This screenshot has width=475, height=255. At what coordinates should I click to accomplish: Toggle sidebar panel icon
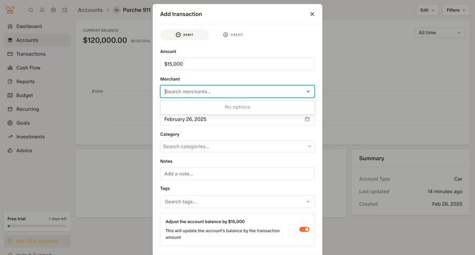click(65, 10)
